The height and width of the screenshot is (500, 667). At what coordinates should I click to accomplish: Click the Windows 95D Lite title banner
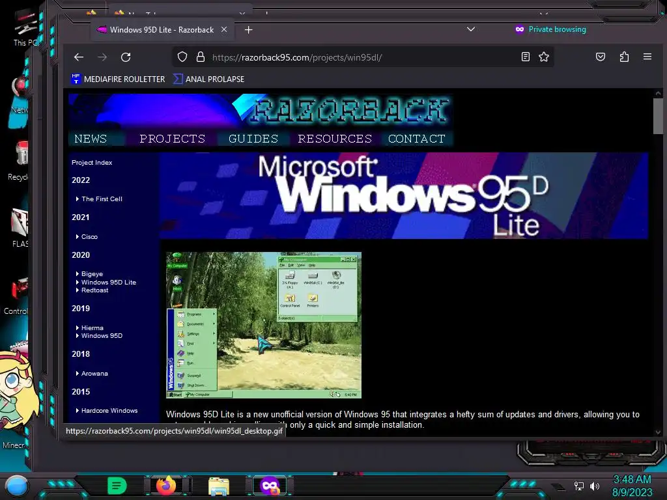[x=404, y=195]
